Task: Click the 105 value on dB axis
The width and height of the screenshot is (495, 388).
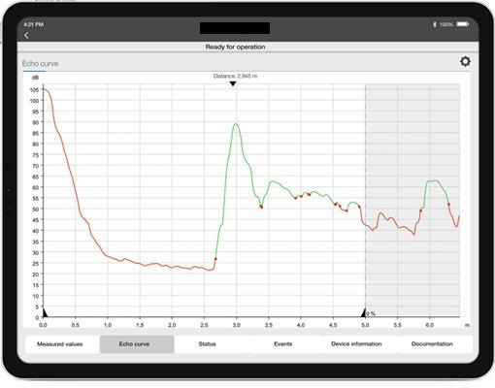Action: (x=34, y=90)
